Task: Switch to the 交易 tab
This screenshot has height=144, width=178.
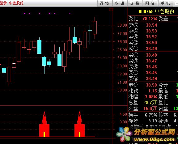Action: coord(135,3)
